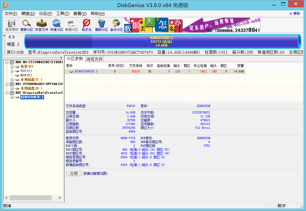Image resolution: width=306 pixels, height=211 pixels.
Task: Go to next disk arrow
Action: (x=13, y=37)
